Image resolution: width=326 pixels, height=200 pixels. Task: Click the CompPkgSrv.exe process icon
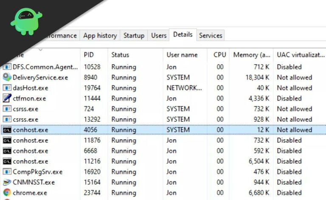click(x=7, y=172)
